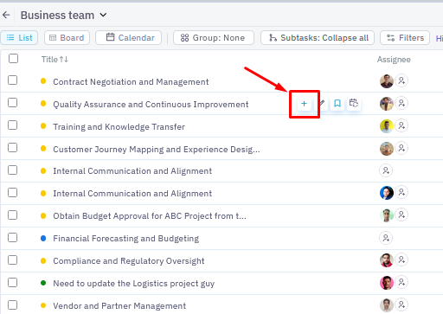The width and height of the screenshot is (443, 314).
Task: Add assignee icon for first Internal Communication task
Action: pos(386,170)
